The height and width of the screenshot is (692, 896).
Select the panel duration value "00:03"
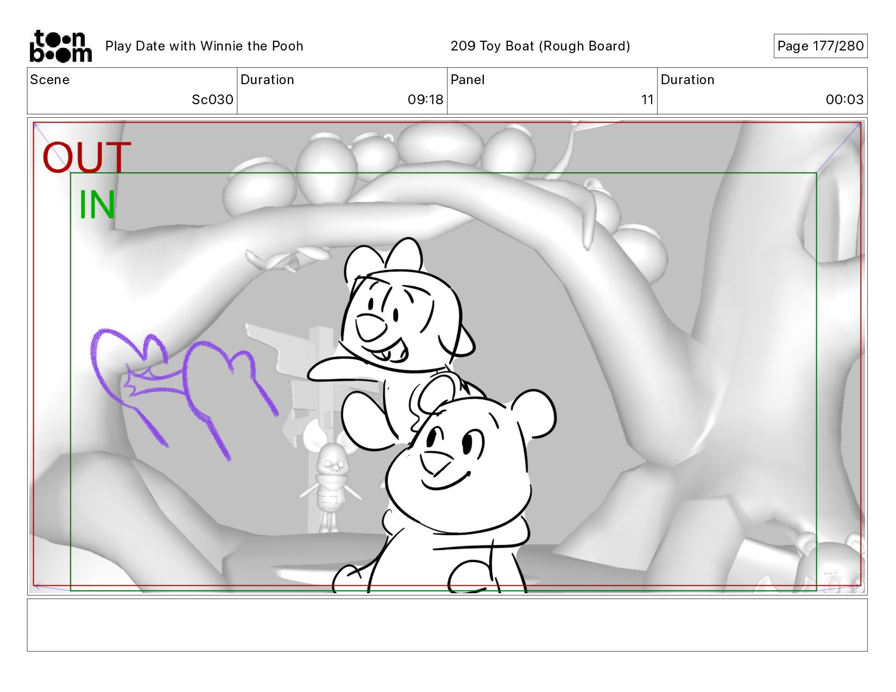click(844, 100)
